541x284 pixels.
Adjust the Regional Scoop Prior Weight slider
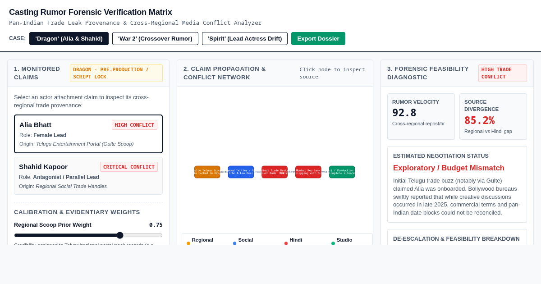(88, 235)
